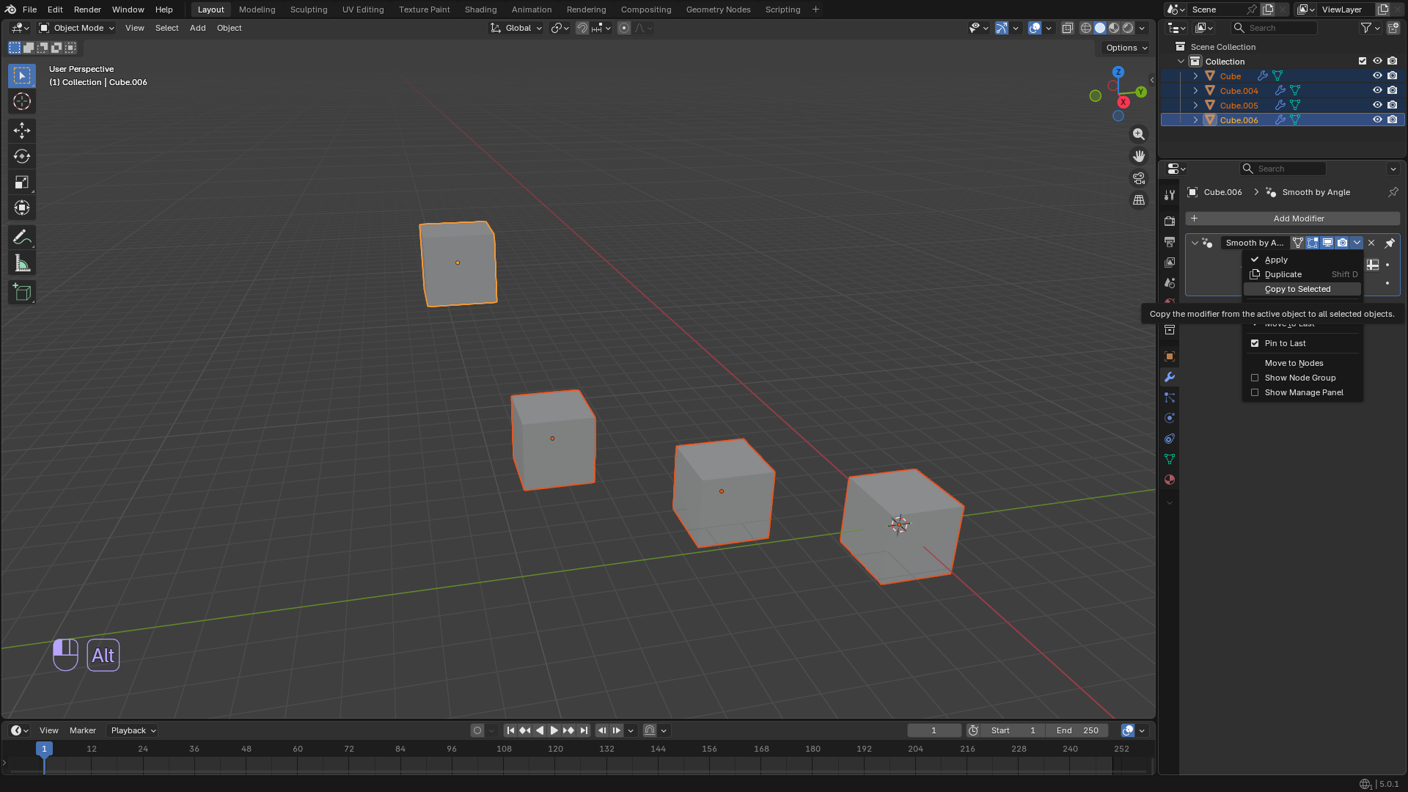Toggle the Pin to Last checkbox
The width and height of the screenshot is (1408, 792).
[x=1255, y=343]
